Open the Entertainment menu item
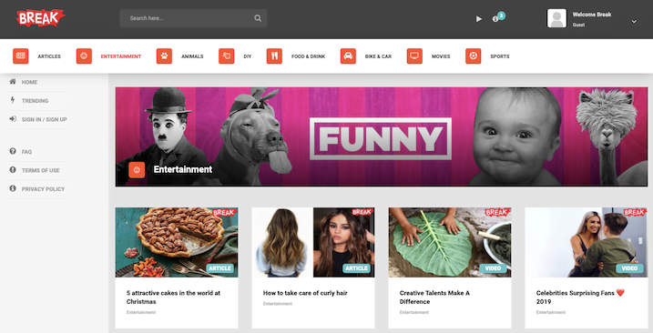The width and height of the screenshot is (653, 333). [121, 56]
